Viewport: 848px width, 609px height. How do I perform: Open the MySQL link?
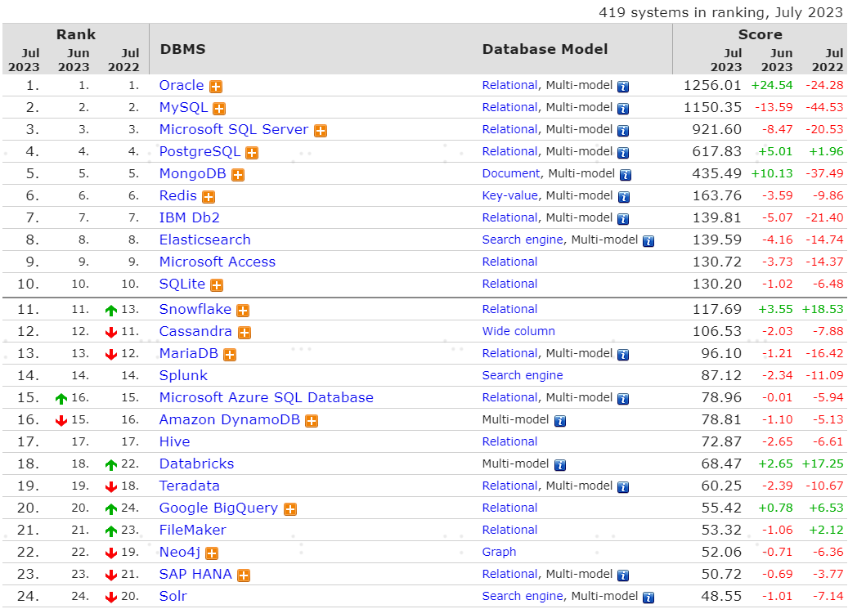point(183,108)
